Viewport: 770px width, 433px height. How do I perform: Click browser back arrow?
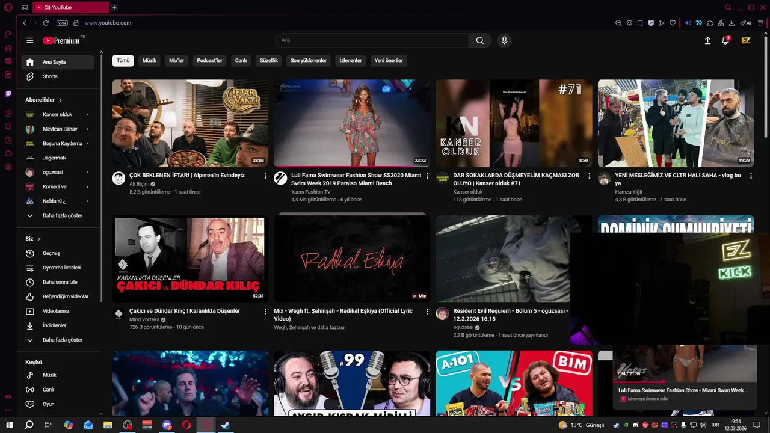(24, 23)
